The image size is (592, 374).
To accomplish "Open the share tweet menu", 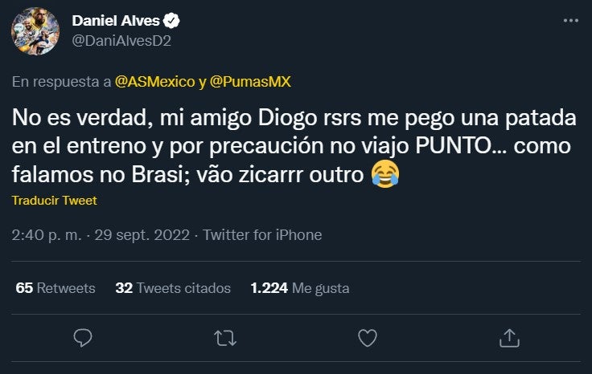I will click(508, 339).
